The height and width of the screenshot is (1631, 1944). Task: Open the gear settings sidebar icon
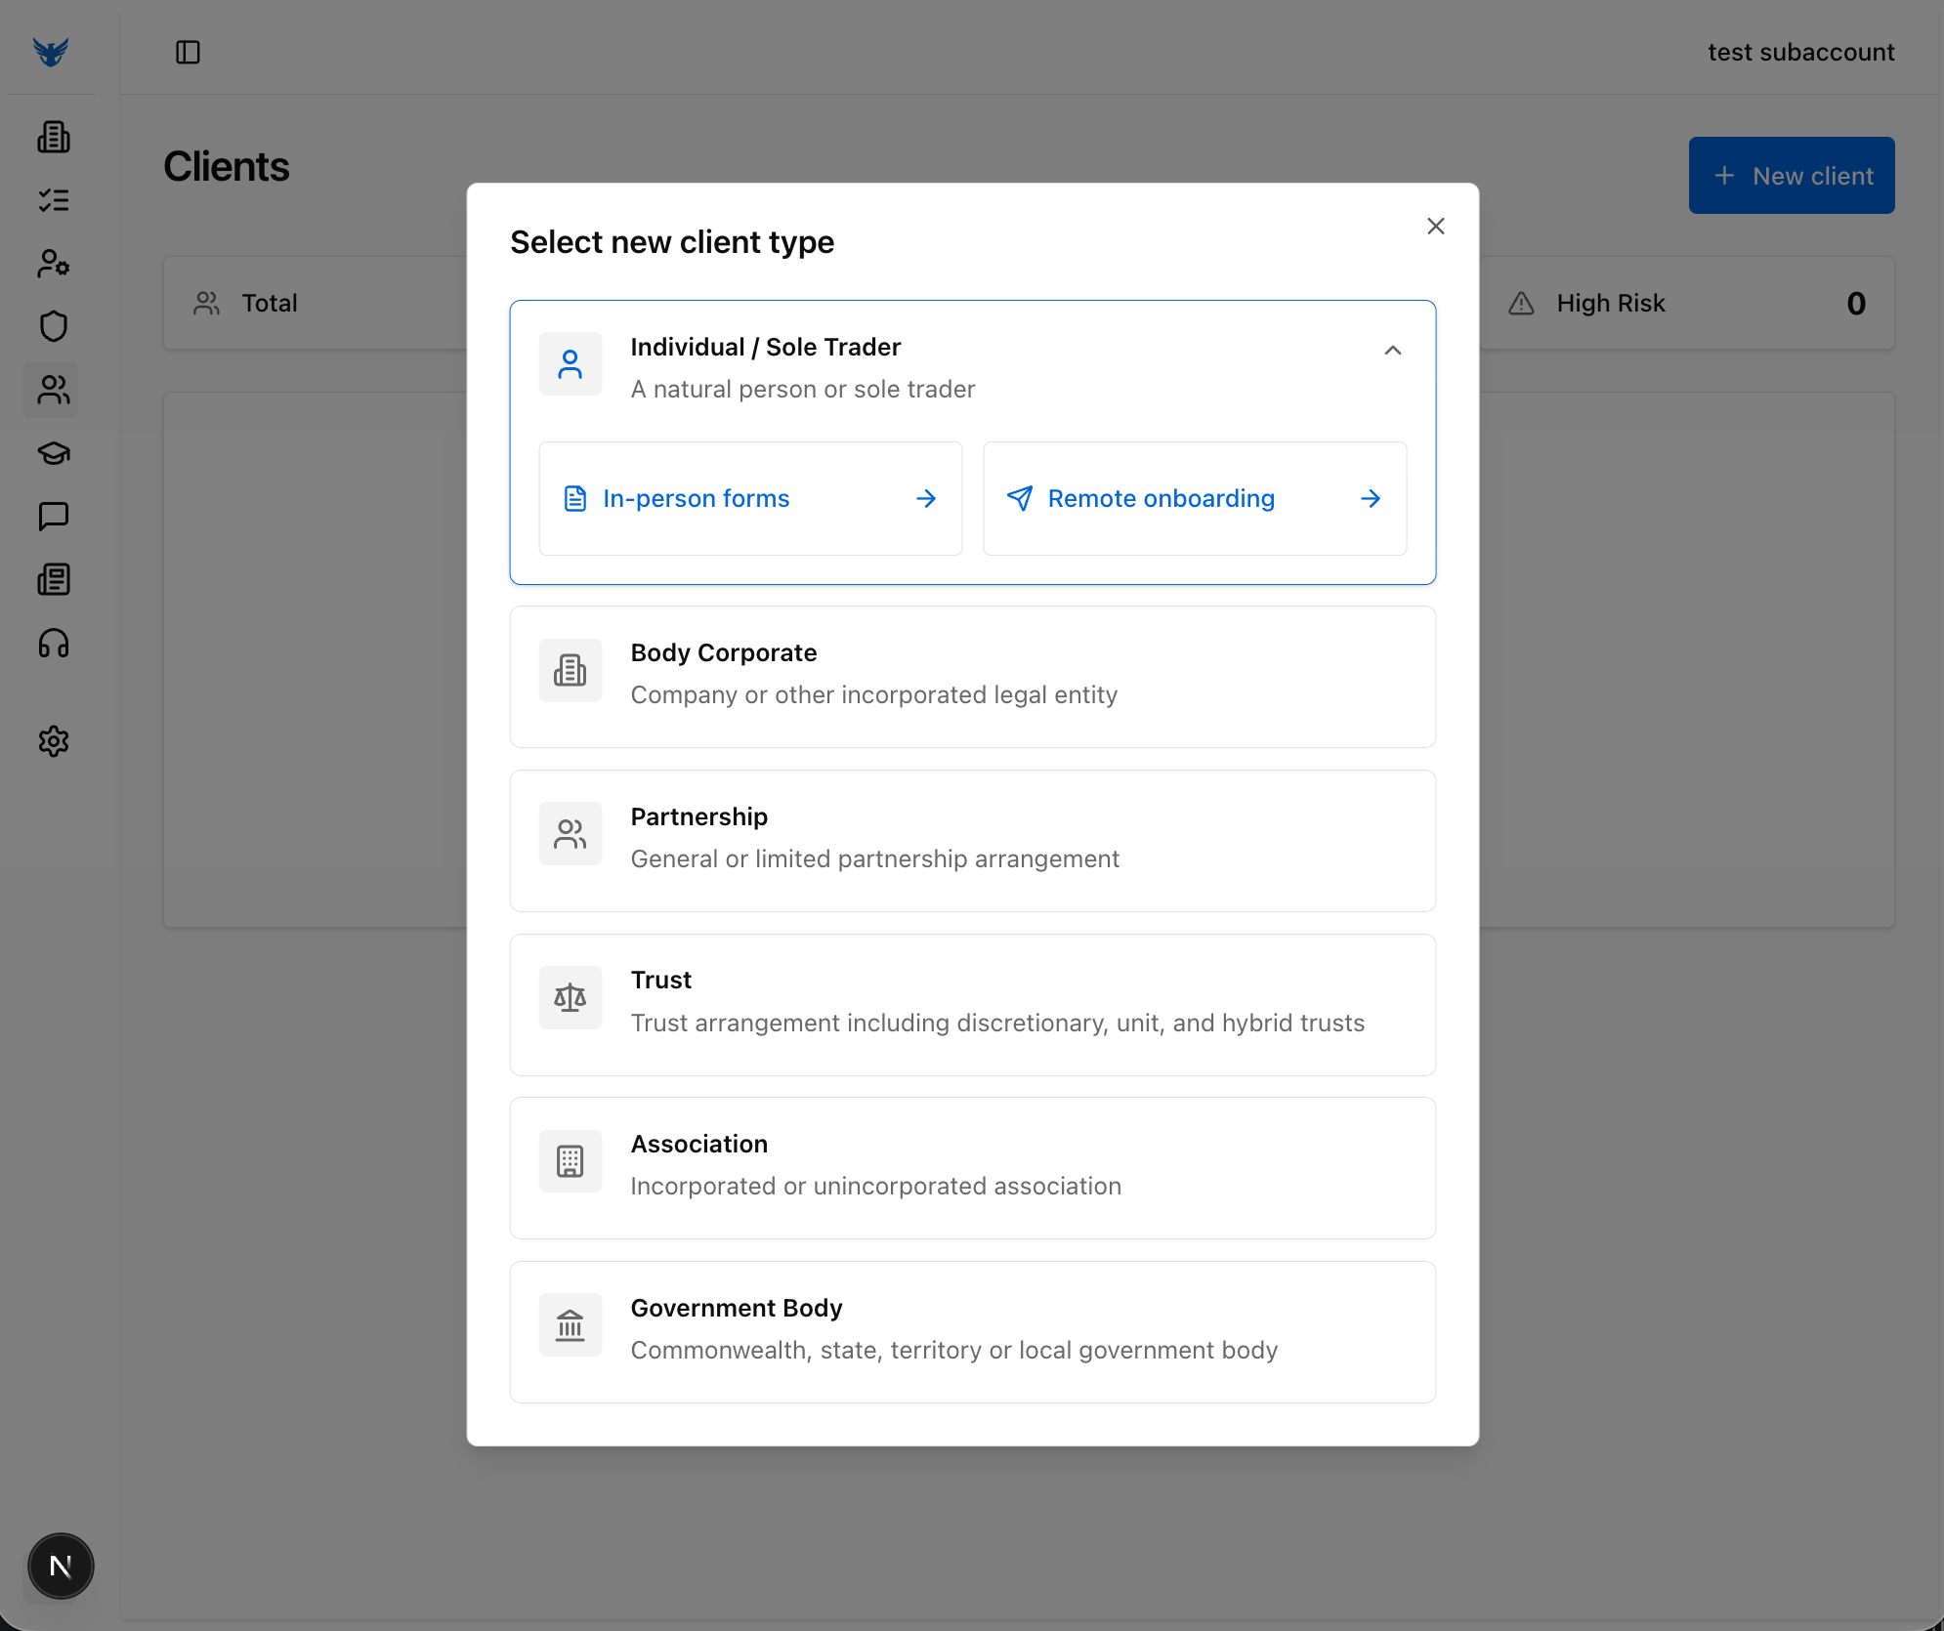pos(53,741)
